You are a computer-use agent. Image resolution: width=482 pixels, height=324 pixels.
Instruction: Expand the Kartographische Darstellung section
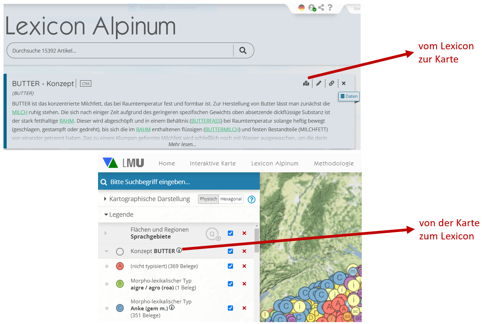105,199
